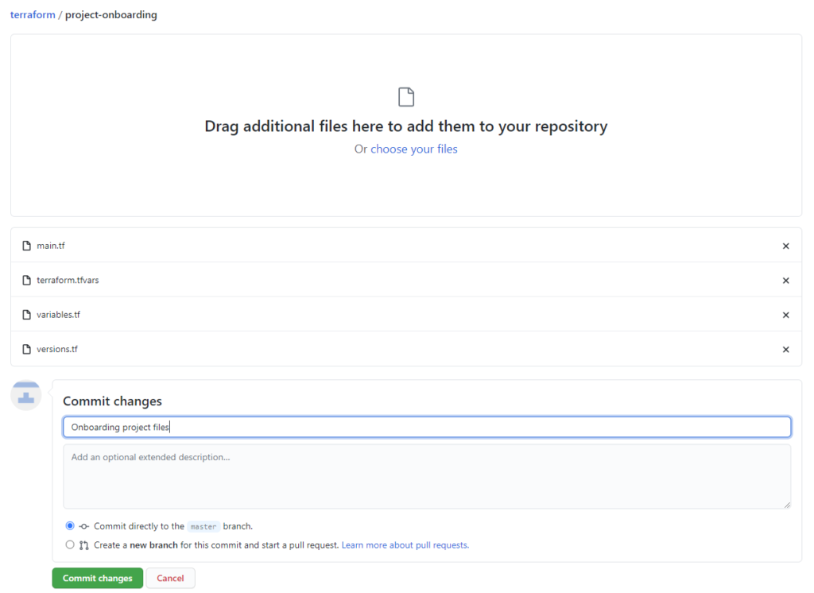Click the green Commit changes button
Image resolution: width=814 pixels, height=593 pixels.
pyautogui.click(x=98, y=578)
